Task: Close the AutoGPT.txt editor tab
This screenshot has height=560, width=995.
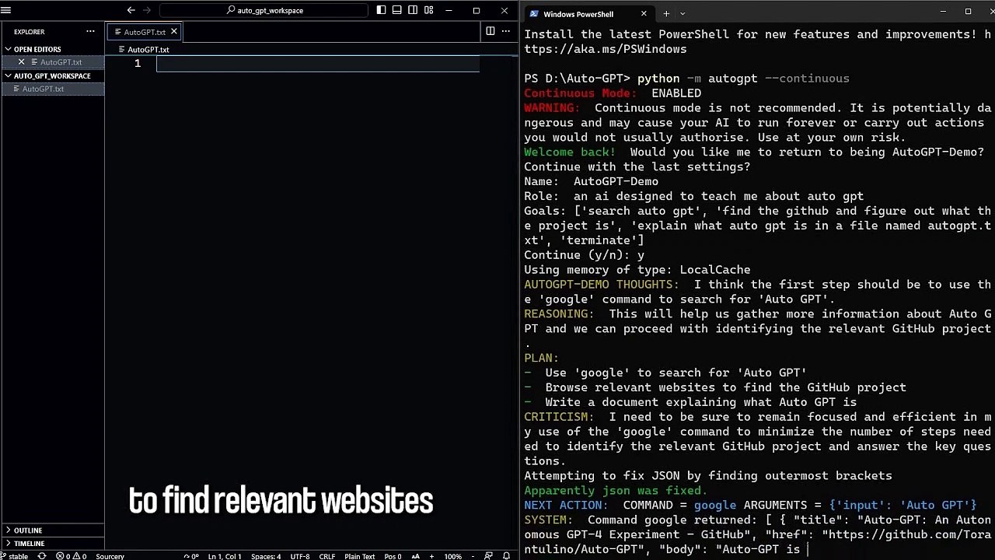Action: tap(174, 32)
